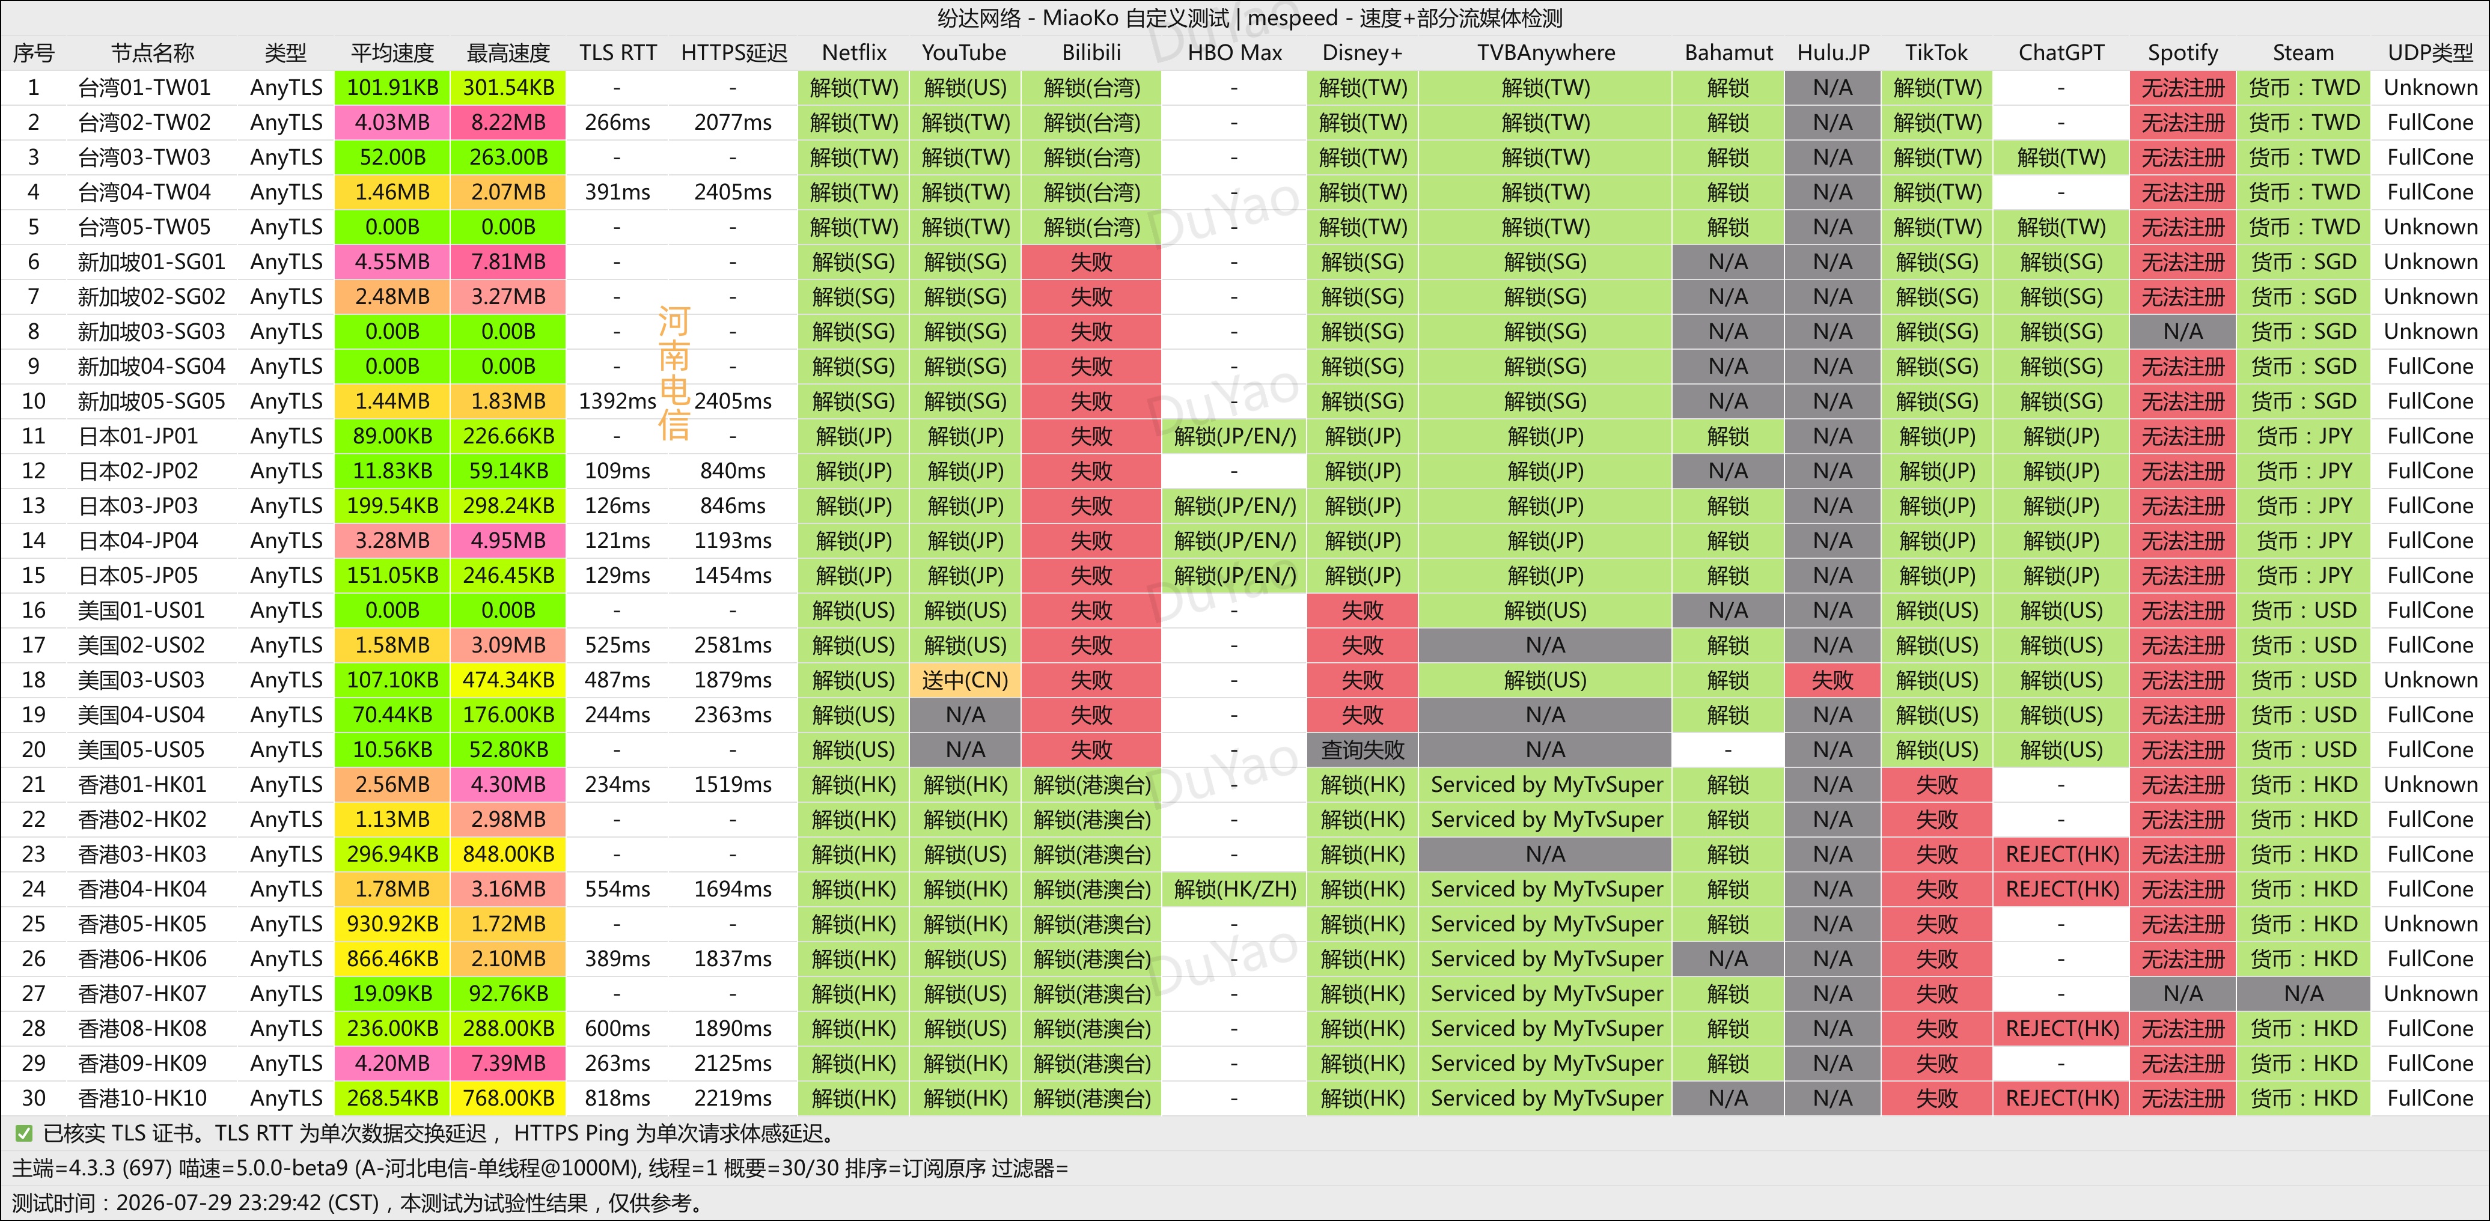This screenshot has width=2490, height=1221.
Task: Select the UDP类型 column header
Action: coord(2430,53)
